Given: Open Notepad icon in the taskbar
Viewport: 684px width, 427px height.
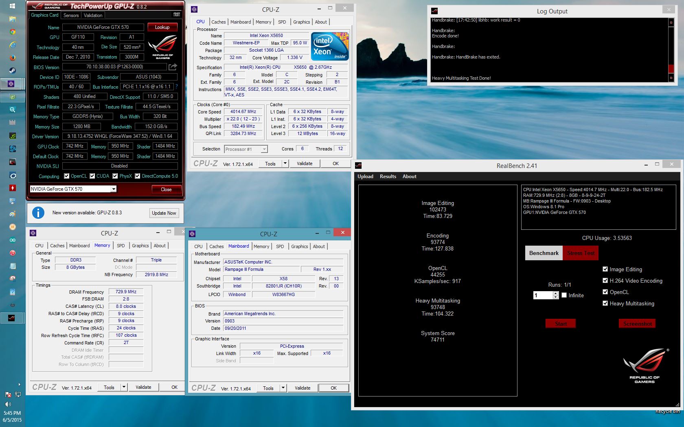Looking at the screenshot, I should (x=12, y=266).
